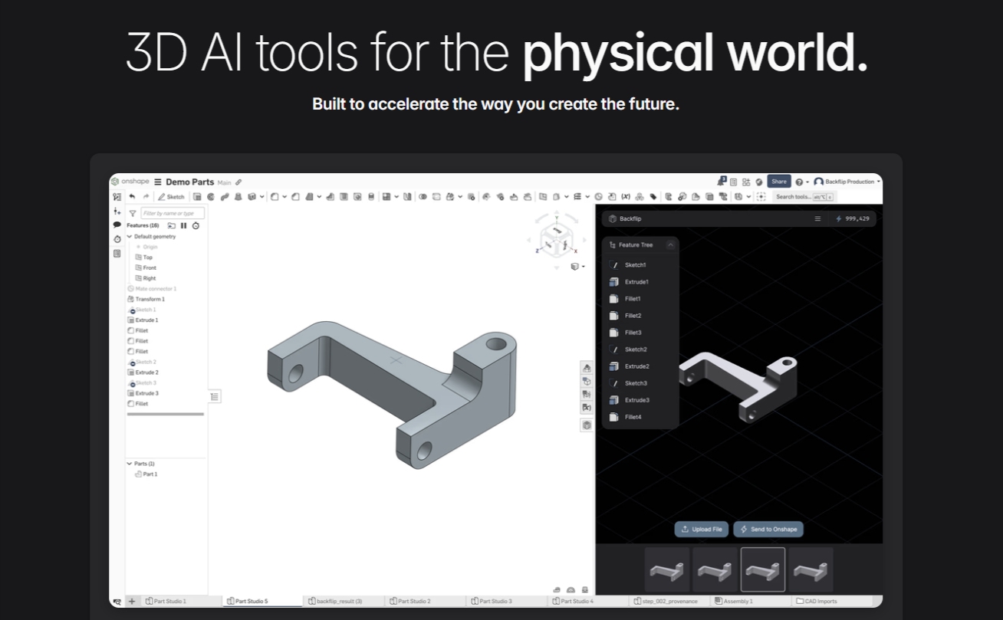Open the dropdown arrow beside Fillet tool
1003x620 pixels.
[284, 197]
